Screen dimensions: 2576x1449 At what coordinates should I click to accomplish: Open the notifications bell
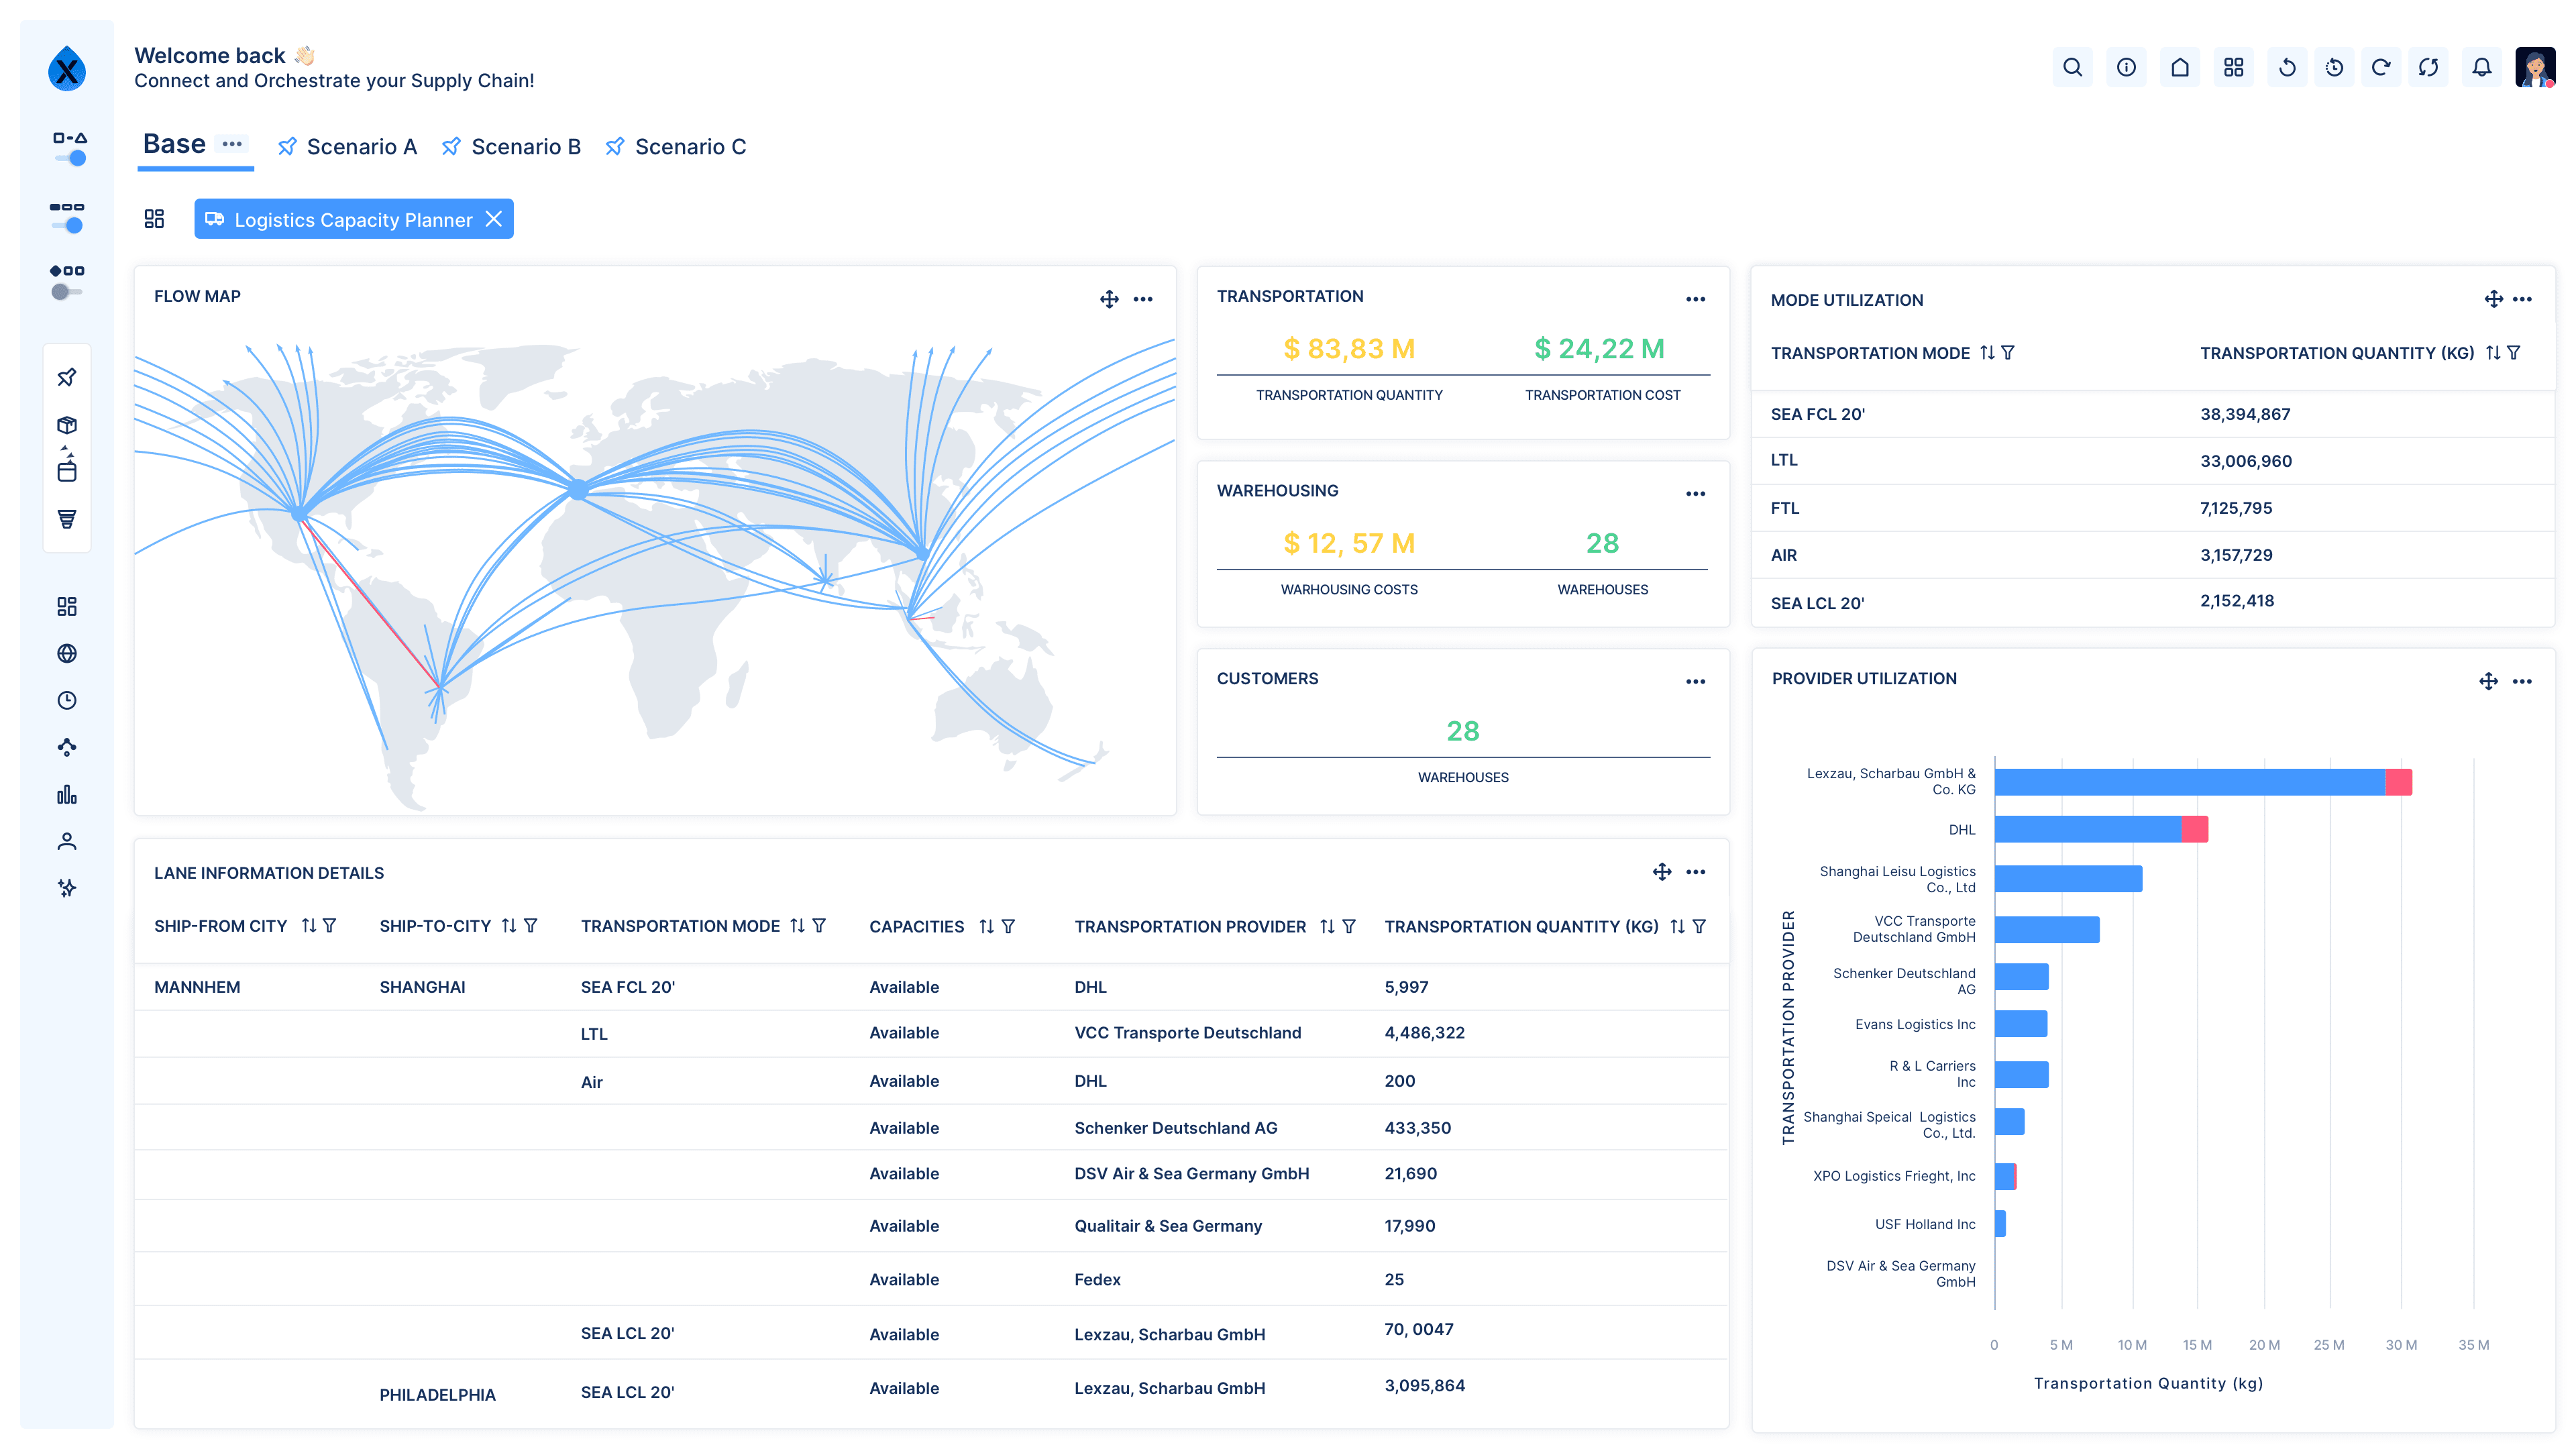click(x=2481, y=67)
